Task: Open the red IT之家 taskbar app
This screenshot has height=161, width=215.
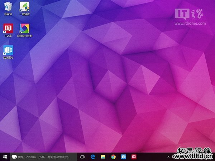Action: coord(134,157)
